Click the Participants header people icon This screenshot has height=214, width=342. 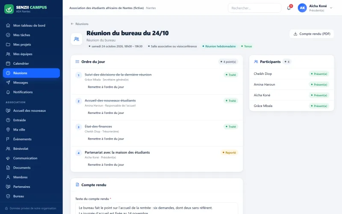tap(256, 62)
